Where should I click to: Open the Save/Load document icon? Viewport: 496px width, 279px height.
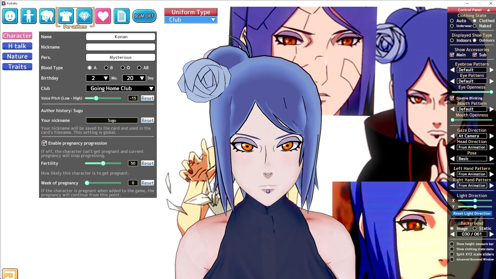coord(122,16)
